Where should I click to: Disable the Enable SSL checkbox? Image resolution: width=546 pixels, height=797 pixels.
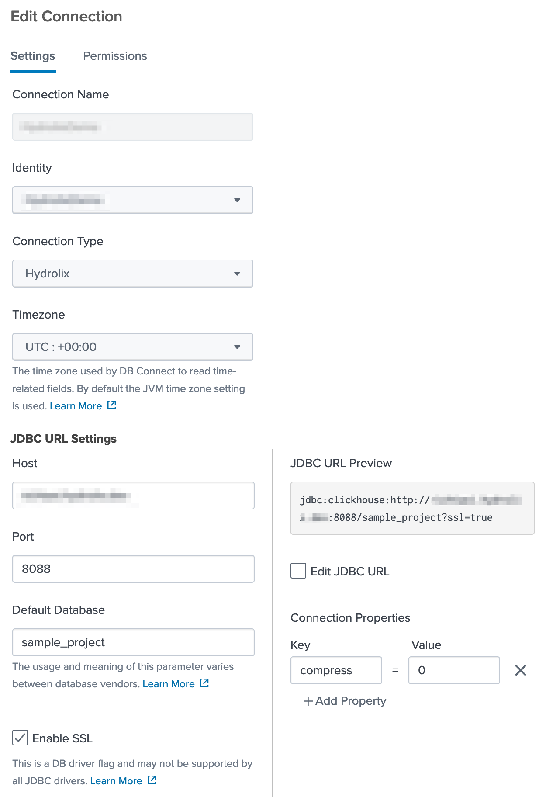19,738
